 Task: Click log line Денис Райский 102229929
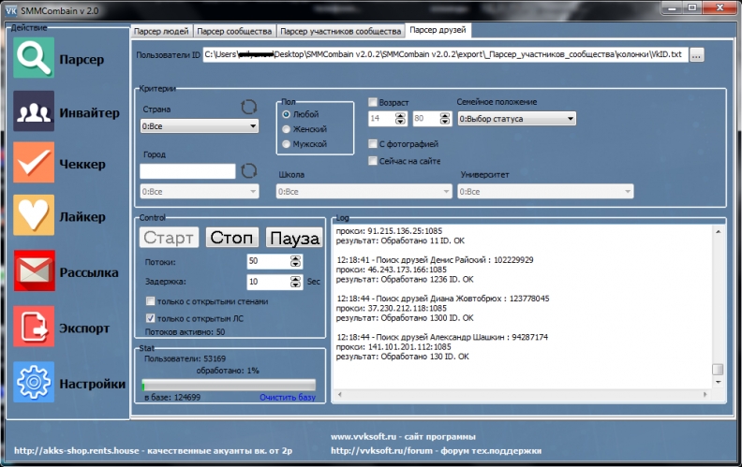tap(435, 260)
